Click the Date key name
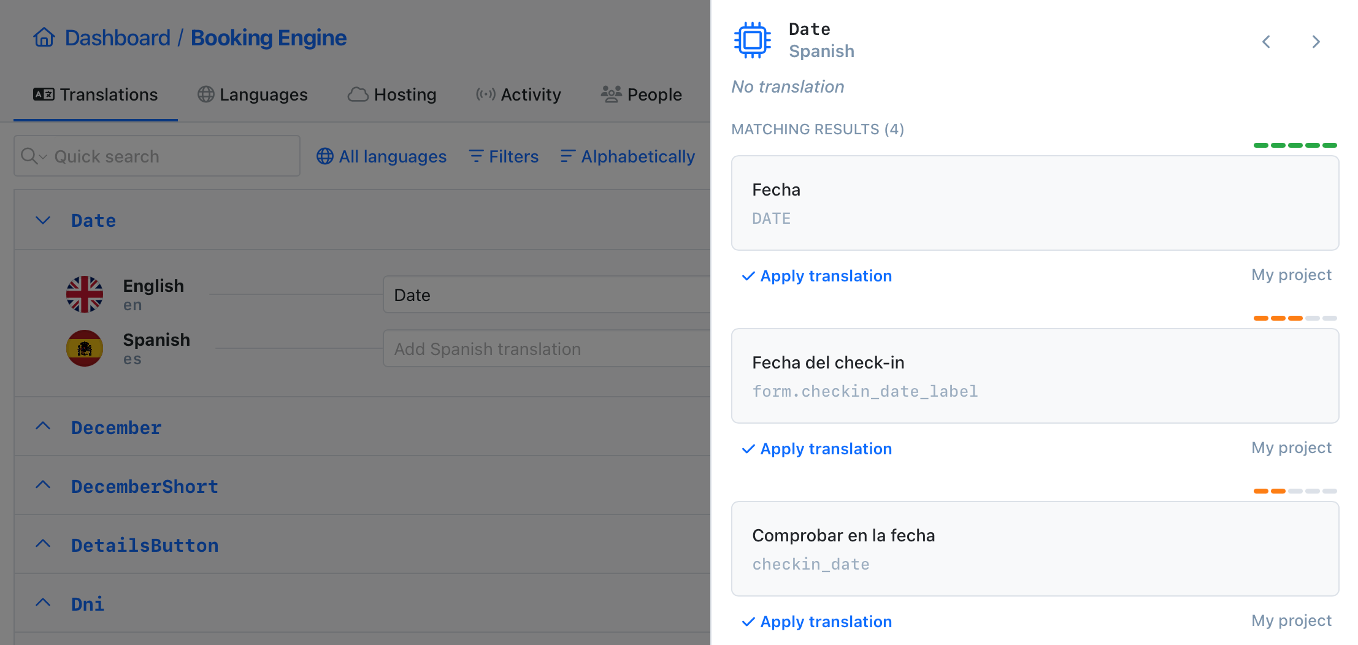 (x=94, y=221)
